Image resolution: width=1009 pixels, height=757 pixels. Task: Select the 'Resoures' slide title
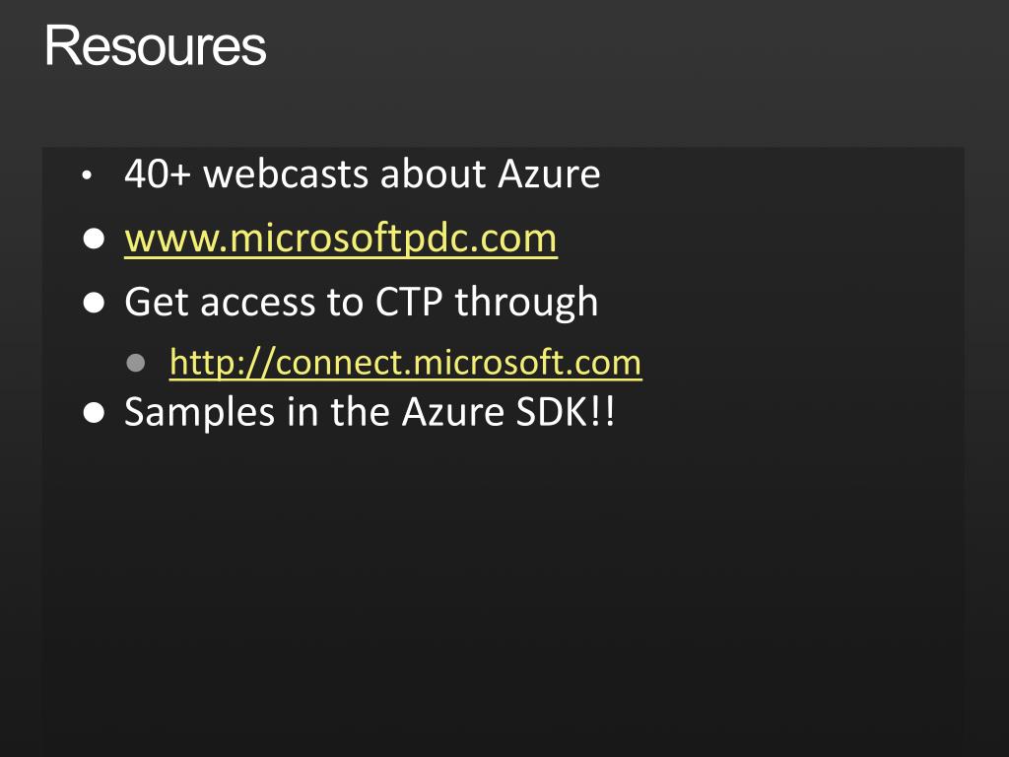click(x=155, y=45)
